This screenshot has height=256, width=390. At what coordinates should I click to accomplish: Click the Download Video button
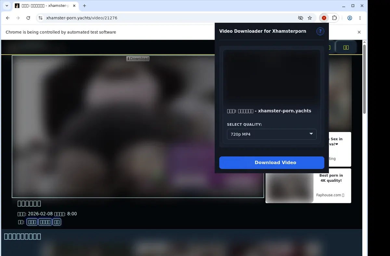[x=272, y=163]
